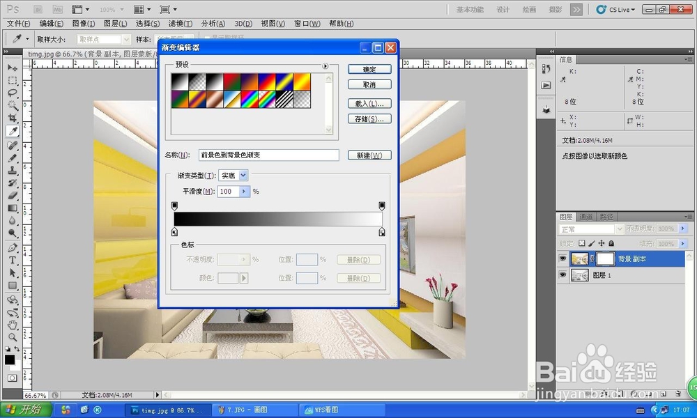Open the History panel icon
697x418 pixels.
click(546, 69)
